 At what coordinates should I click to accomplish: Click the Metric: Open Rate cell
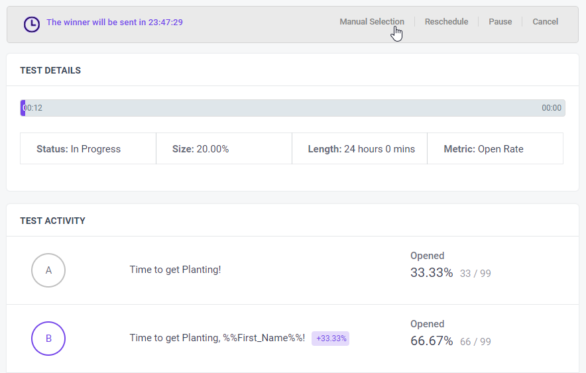coord(495,148)
